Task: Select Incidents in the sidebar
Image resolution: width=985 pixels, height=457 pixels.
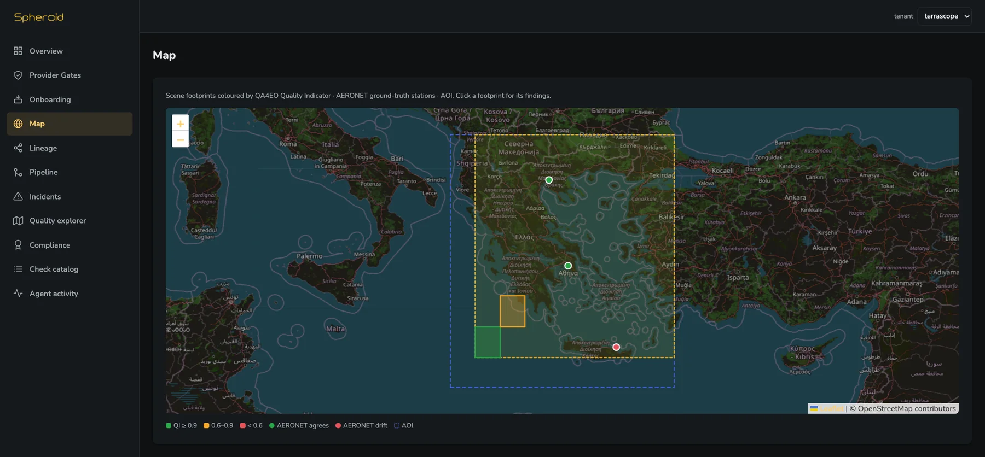Action: tap(69, 196)
